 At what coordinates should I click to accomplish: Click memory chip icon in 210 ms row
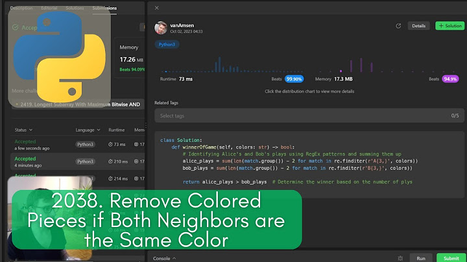click(136, 161)
